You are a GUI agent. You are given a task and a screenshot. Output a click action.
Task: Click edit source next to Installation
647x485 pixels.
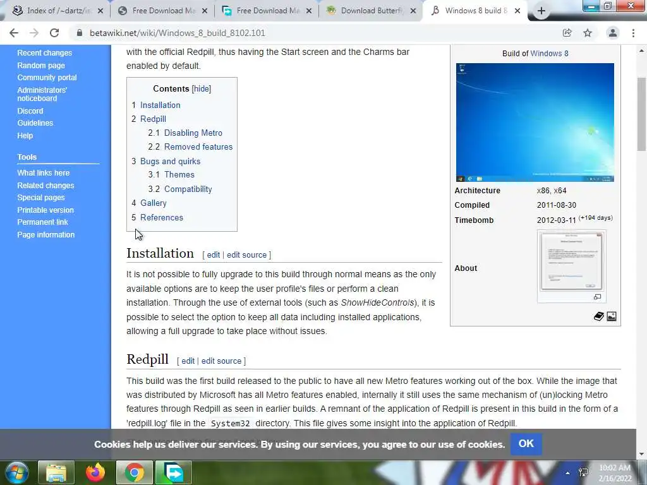pos(247,255)
